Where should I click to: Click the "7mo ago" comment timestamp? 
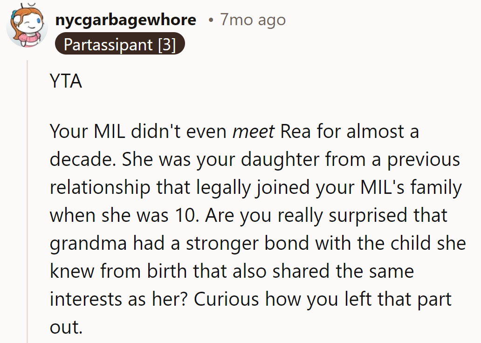253,20
